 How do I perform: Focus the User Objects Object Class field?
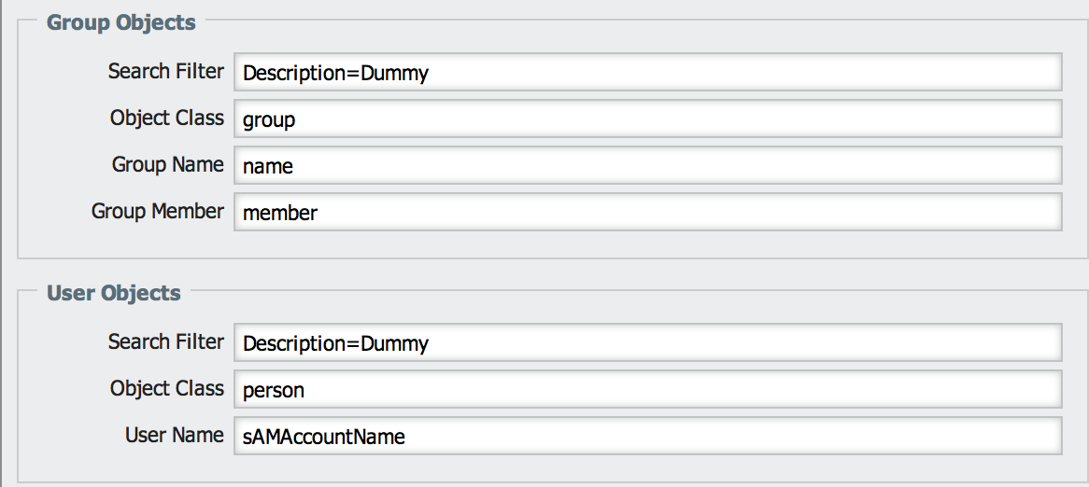(647, 389)
